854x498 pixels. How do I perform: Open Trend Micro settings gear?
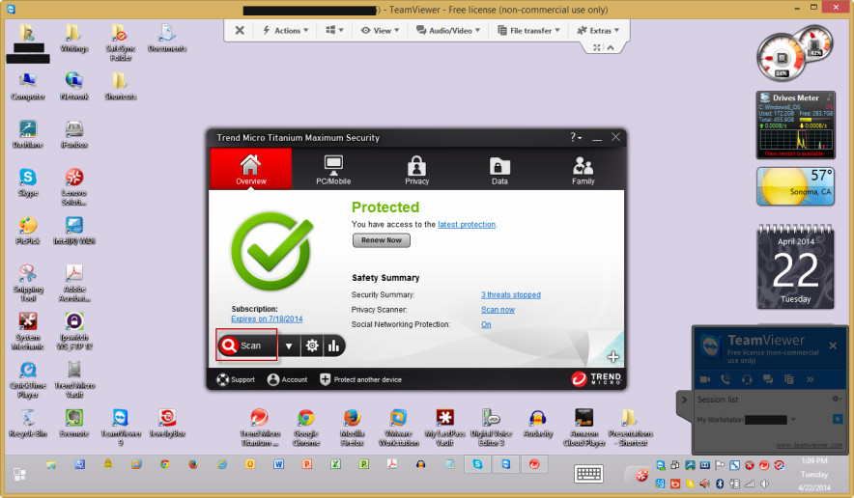312,346
